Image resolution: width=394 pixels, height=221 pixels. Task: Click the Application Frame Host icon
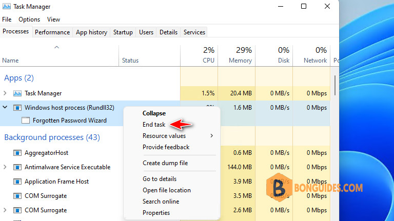tap(17, 182)
